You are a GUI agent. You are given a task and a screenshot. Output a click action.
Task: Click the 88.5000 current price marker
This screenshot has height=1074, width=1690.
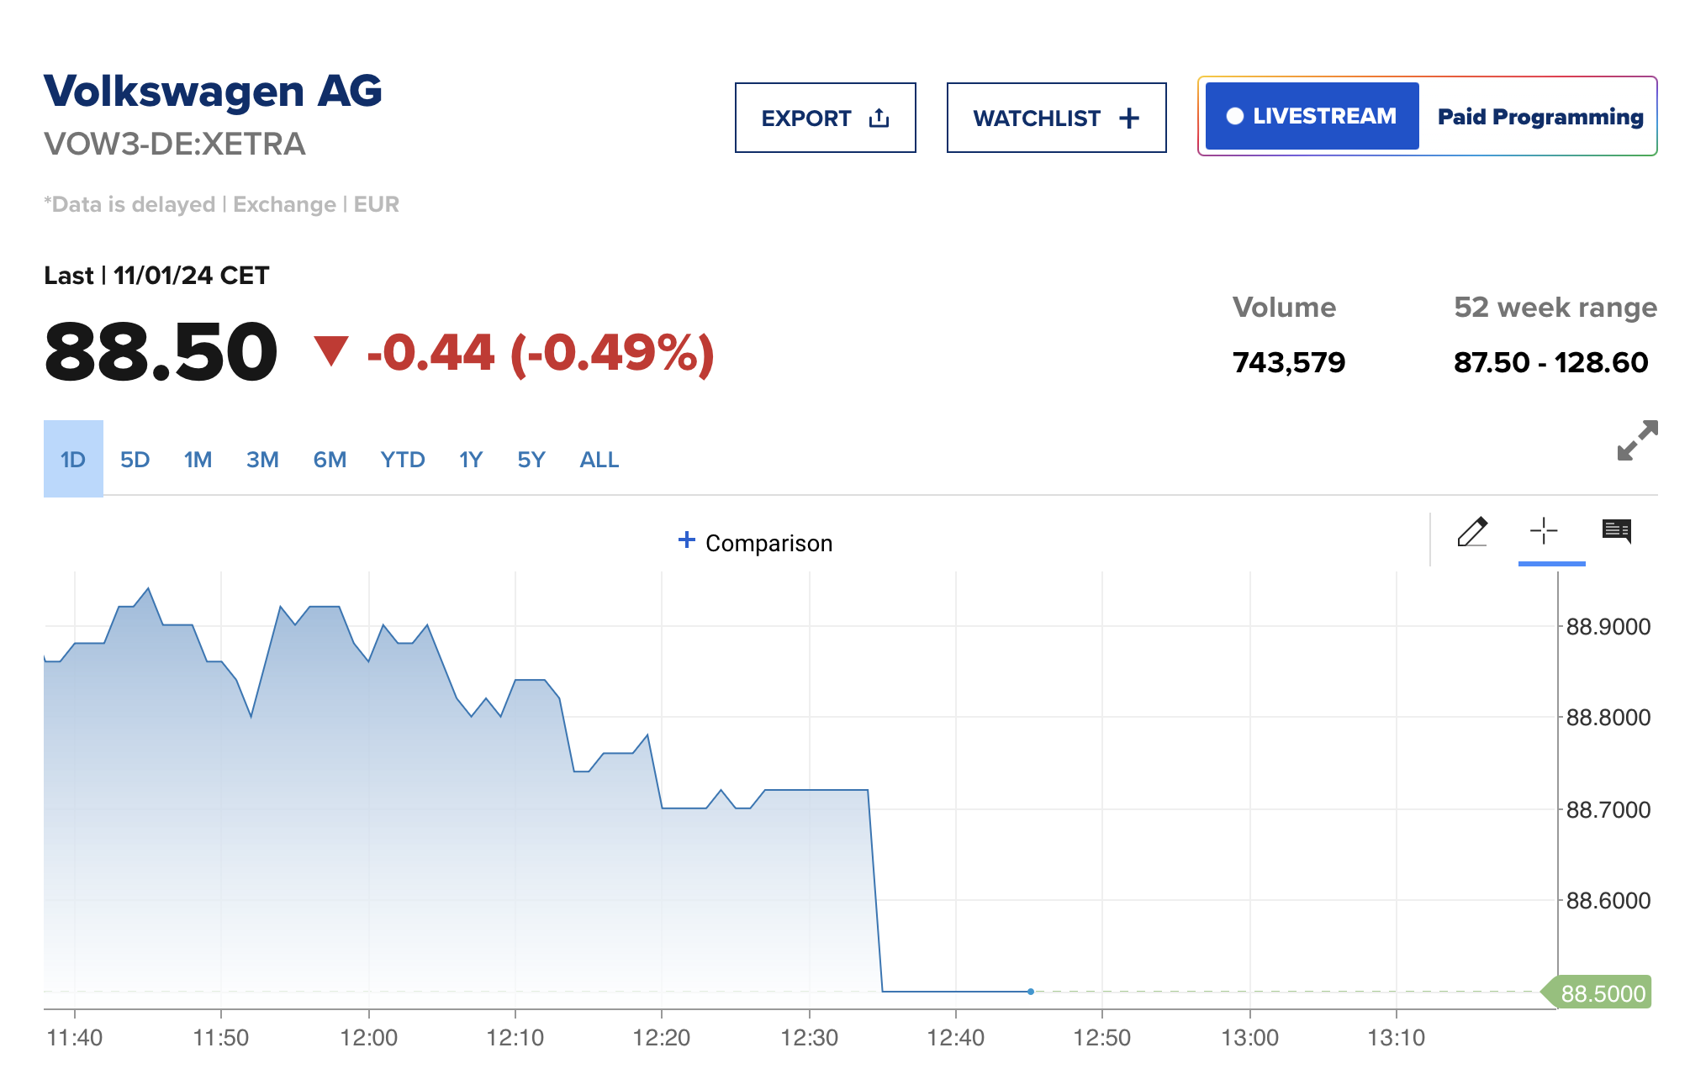(1601, 993)
